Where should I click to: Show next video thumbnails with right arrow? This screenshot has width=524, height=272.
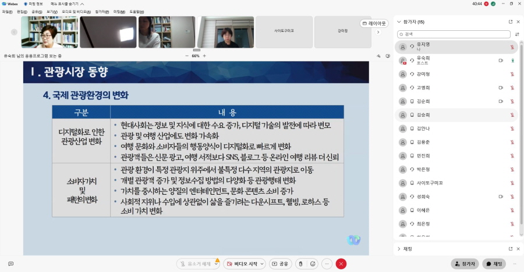click(x=378, y=32)
